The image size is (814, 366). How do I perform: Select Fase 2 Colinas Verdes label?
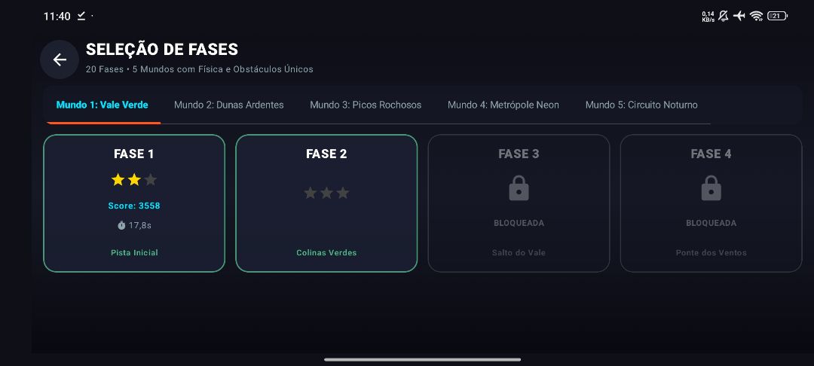pyautogui.click(x=326, y=253)
